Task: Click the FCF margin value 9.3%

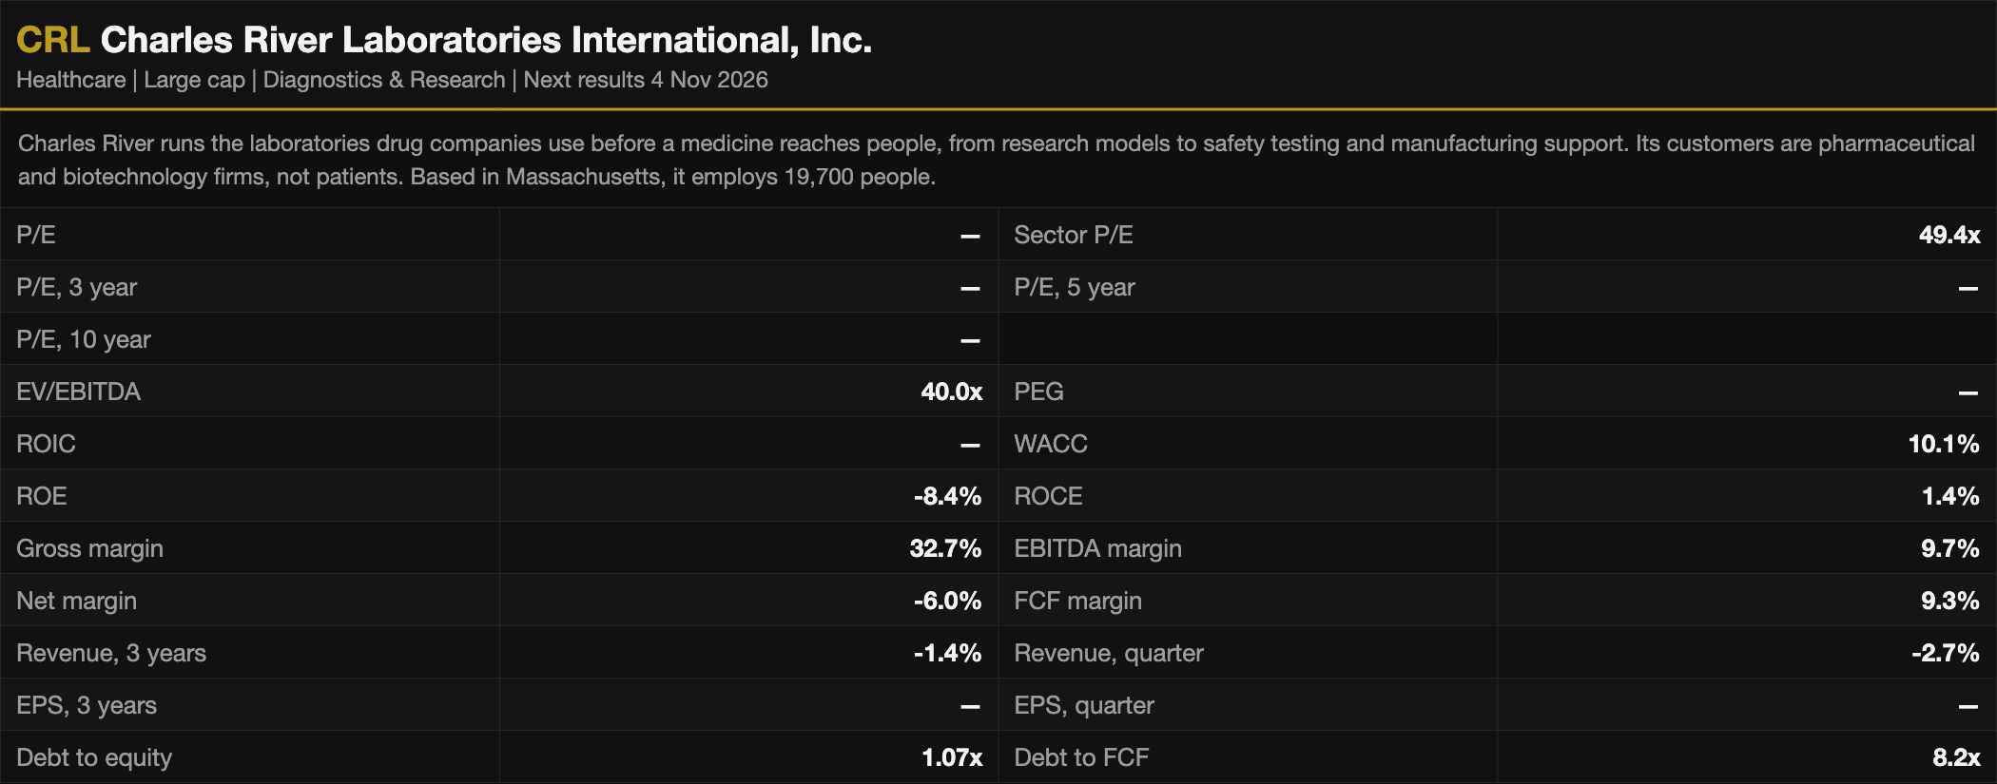Action: (1949, 601)
